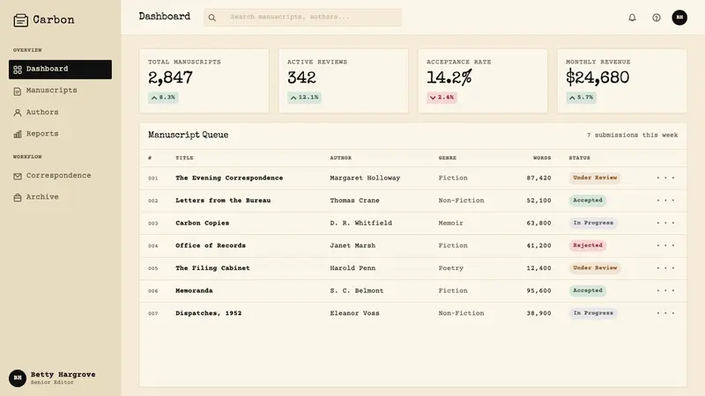Click the Accepted badge for S. C. Belmont
The height and width of the screenshot is (396, 705).
click(588, 290)
